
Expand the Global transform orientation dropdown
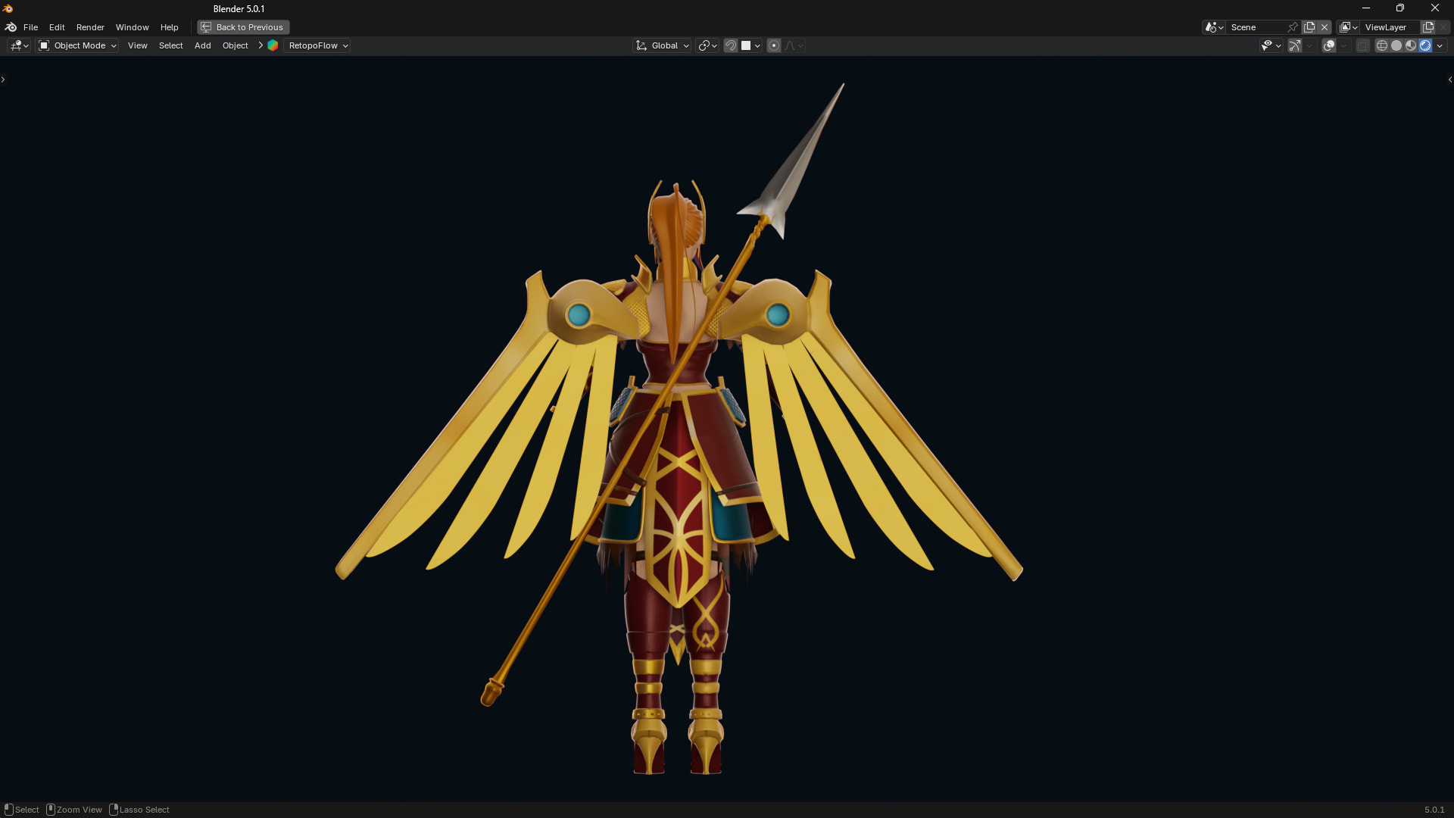663,45
